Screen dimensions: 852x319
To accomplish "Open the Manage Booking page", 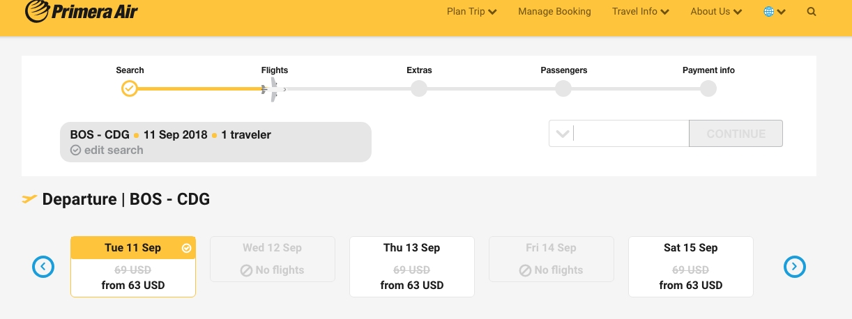I will (554, 12).
